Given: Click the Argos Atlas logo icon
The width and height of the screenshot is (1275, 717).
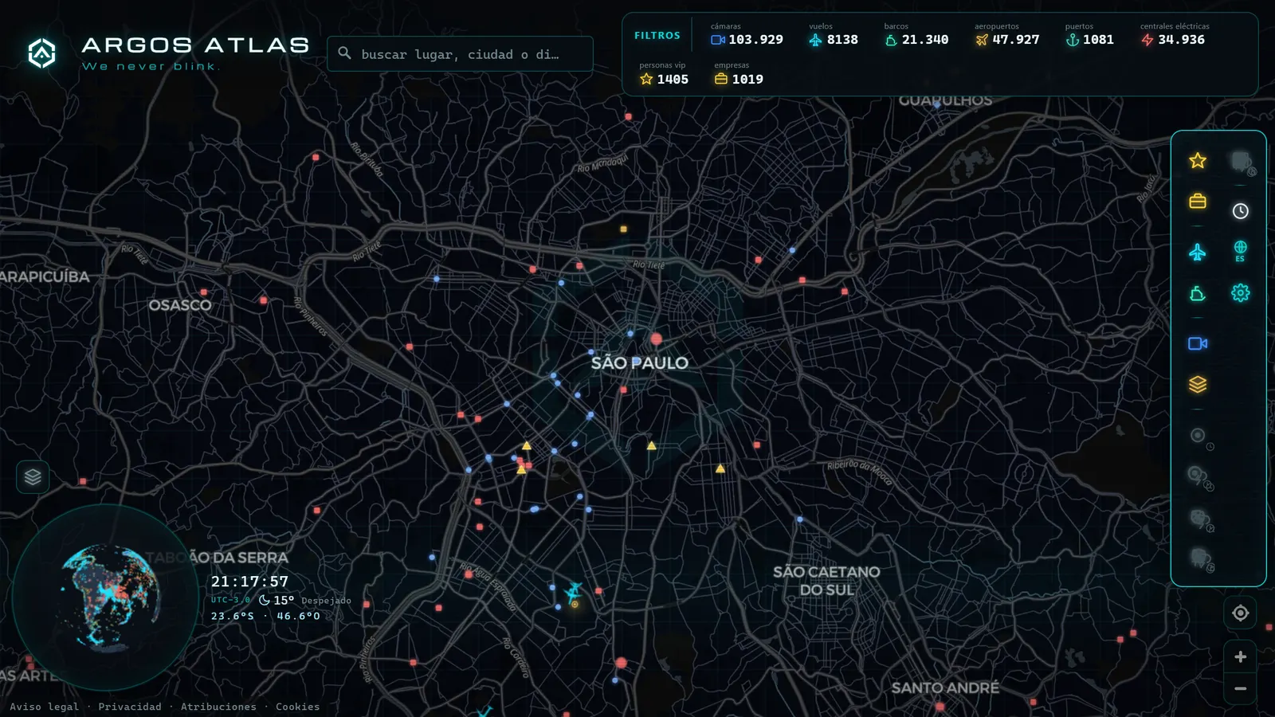Looking at the screenshot, I should (x=41, y=53).
